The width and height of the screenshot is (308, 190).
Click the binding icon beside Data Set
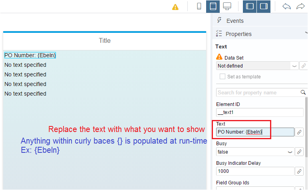tap(304, 66)
